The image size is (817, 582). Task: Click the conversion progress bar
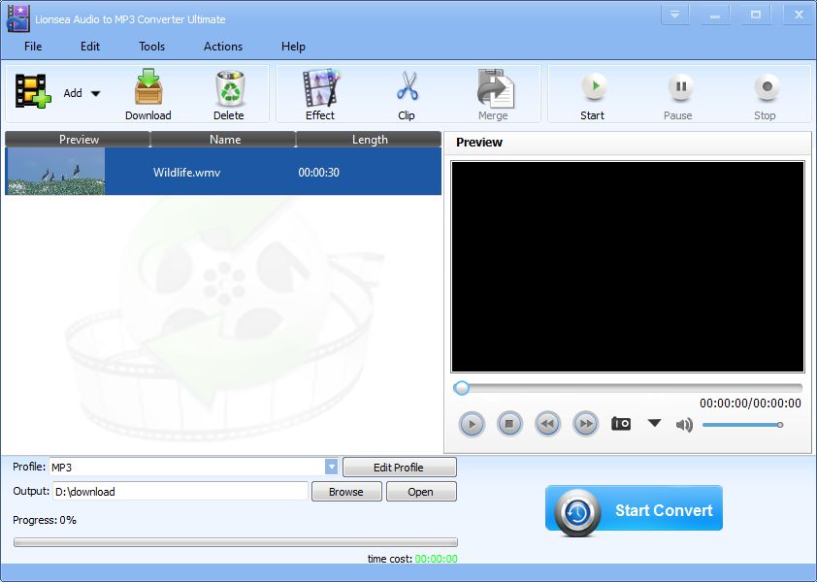tap(236, 542)
